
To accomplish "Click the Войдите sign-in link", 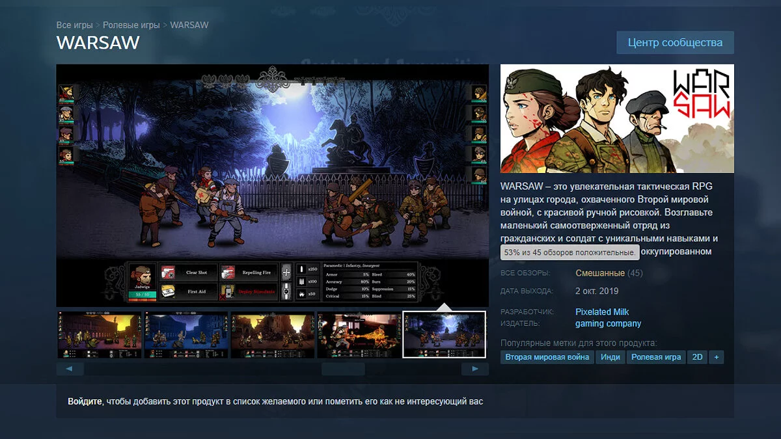I will pos(85,401).
